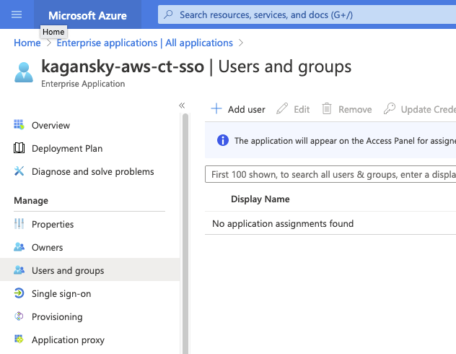Collapse the sidebar with double chevron
456x354 pixels.
(x=182, y=105)
